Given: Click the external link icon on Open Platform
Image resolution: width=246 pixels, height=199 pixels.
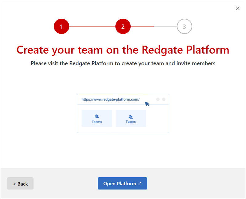Looking at the screenshot, I should [140, 183].
